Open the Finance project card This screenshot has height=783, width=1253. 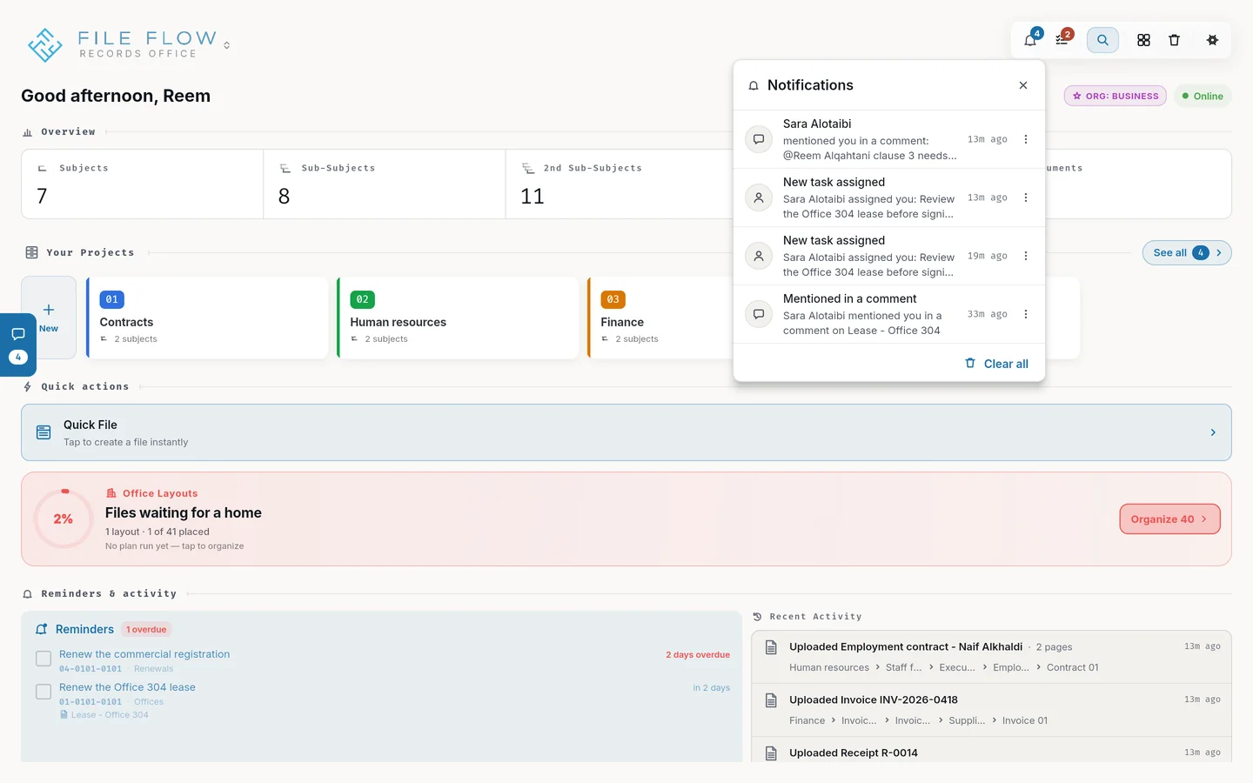(x=661, y=318)
